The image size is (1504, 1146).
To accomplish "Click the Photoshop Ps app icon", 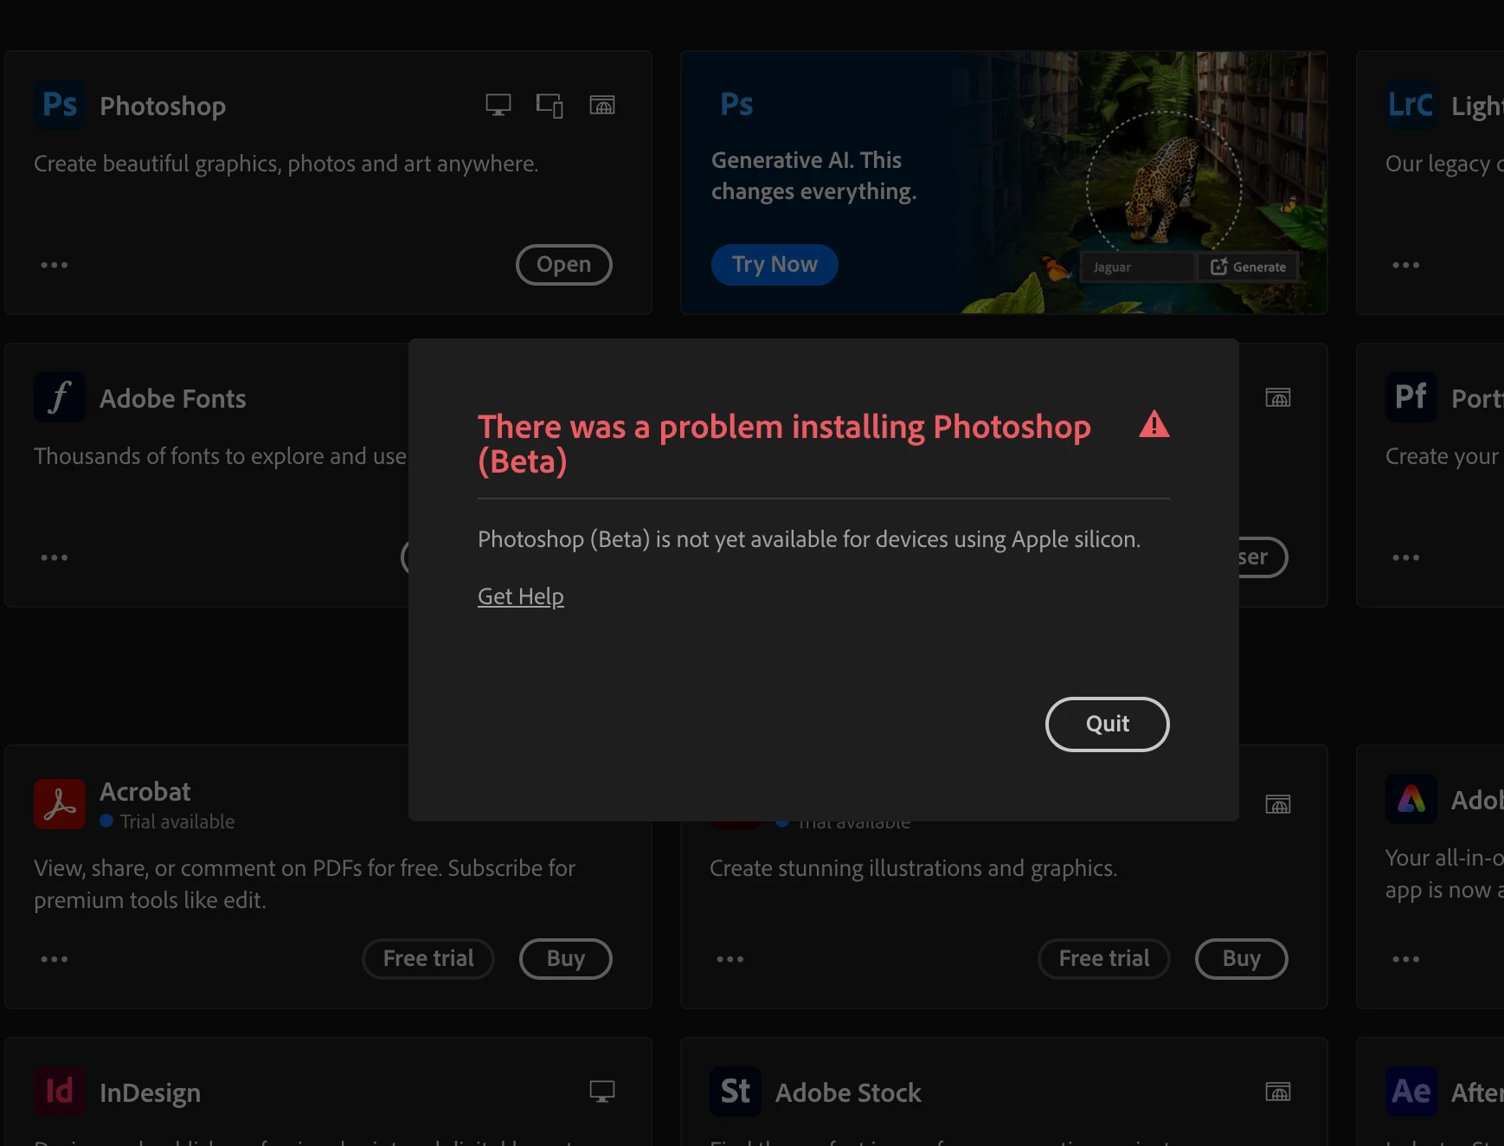I will pyautogui.click(x=60, y=105).
